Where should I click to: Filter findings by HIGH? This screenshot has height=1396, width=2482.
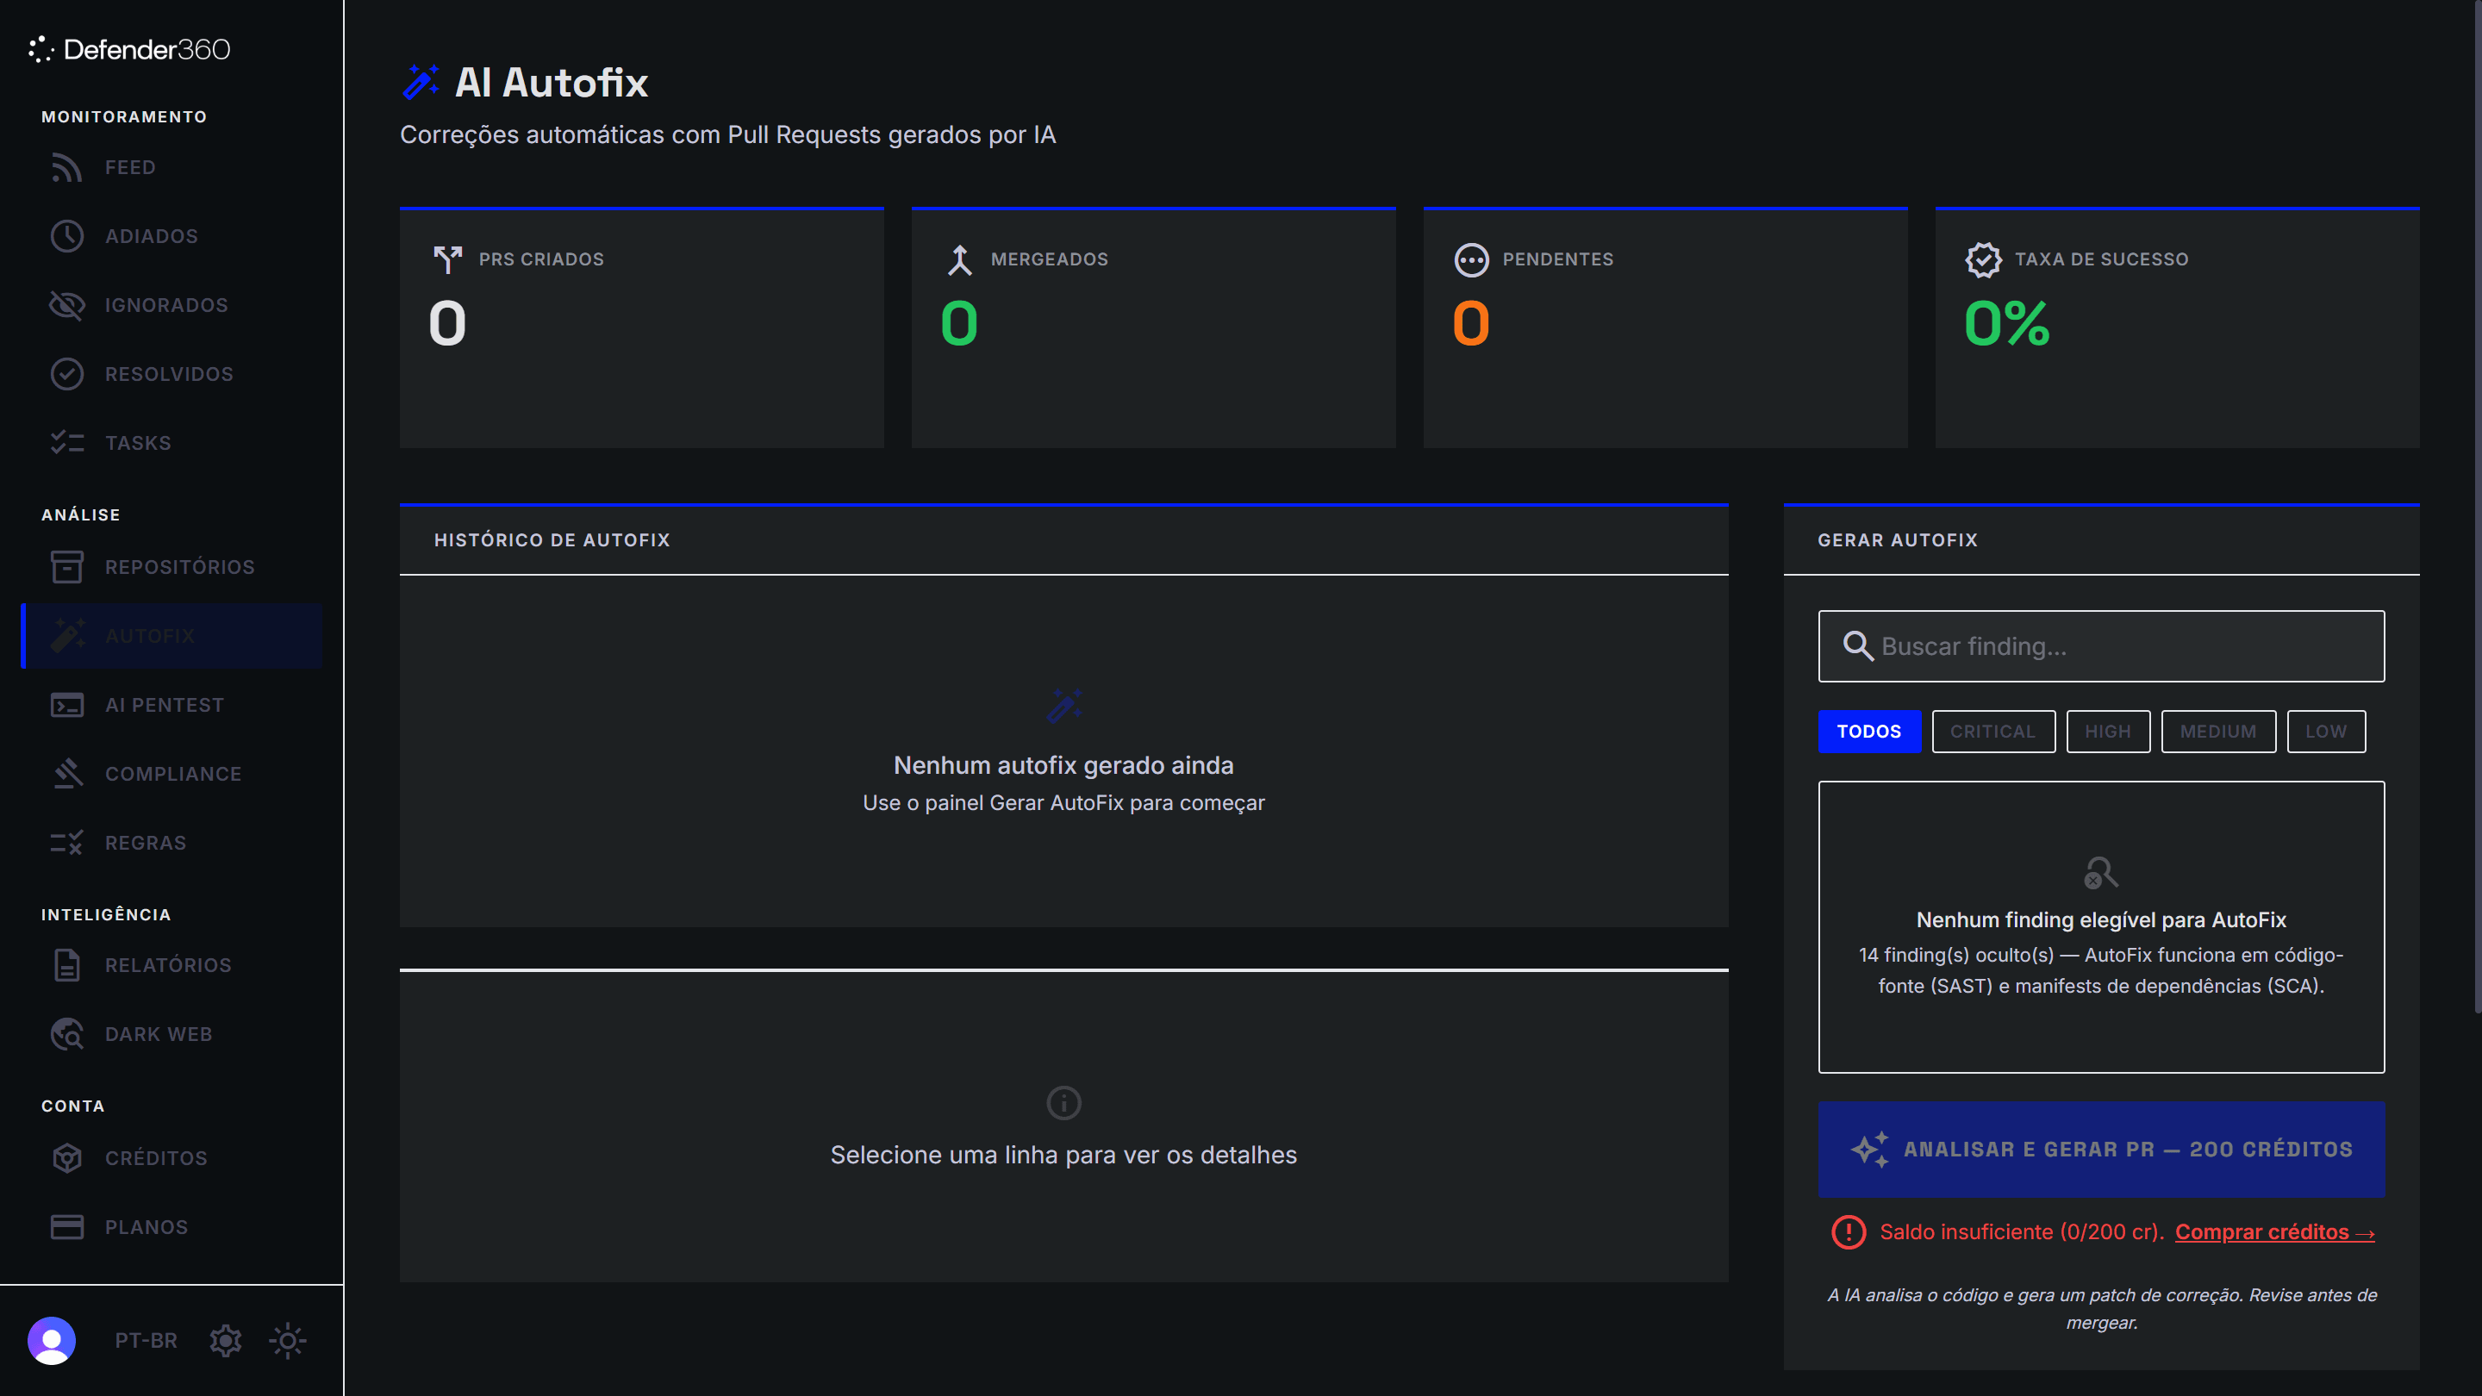click(2108, 732)
